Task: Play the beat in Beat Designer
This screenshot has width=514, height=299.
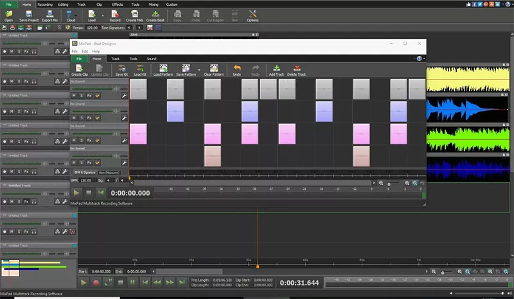Action: point(76,193)
